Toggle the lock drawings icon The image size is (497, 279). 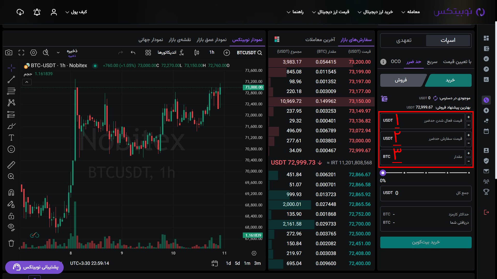(11, 216)
